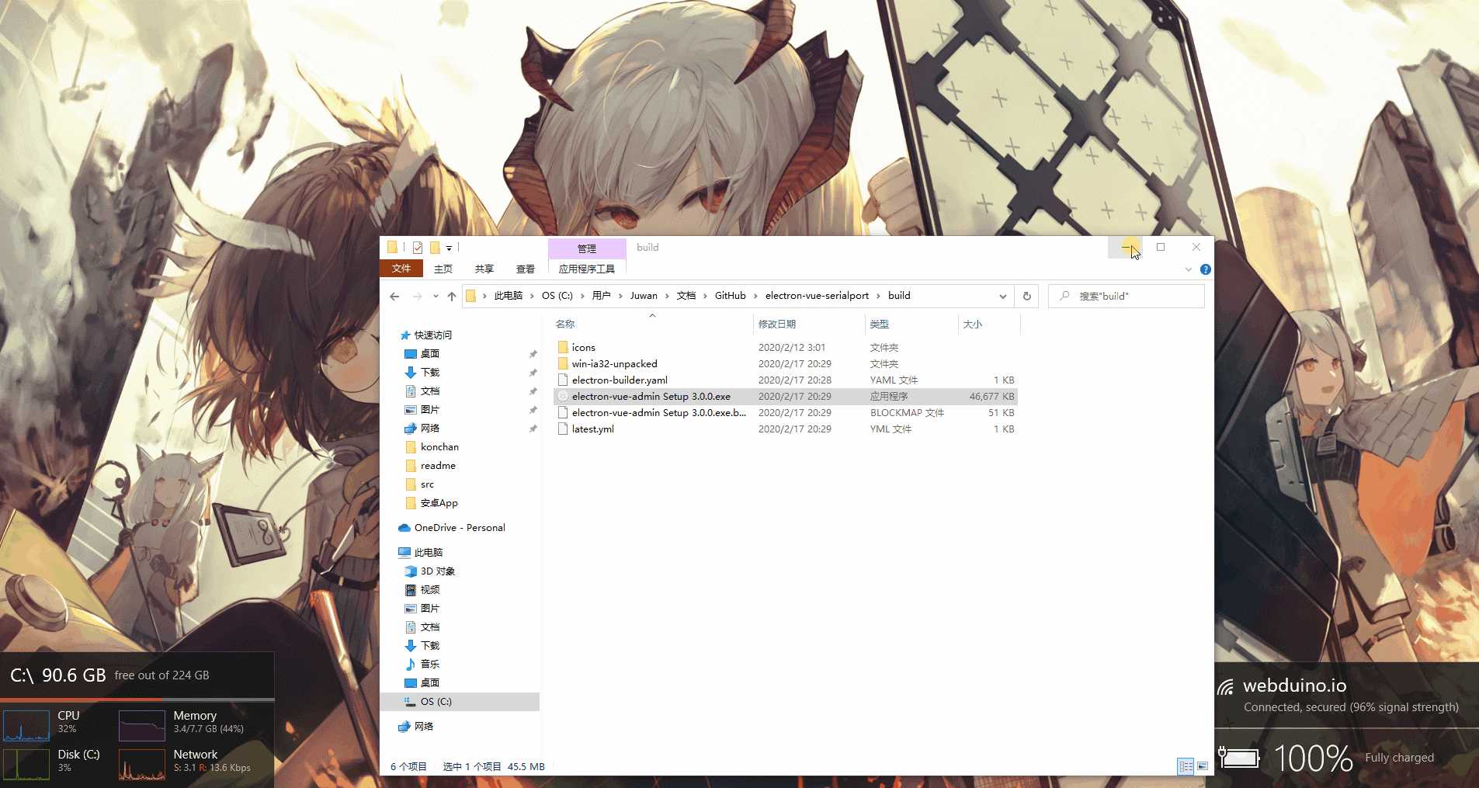Open 下载 under quick access

(430, 372)
